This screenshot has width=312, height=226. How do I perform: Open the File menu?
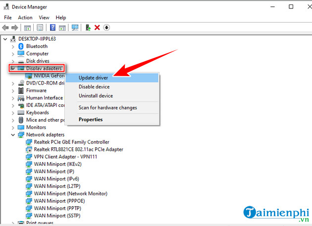[x=8, y=18]
